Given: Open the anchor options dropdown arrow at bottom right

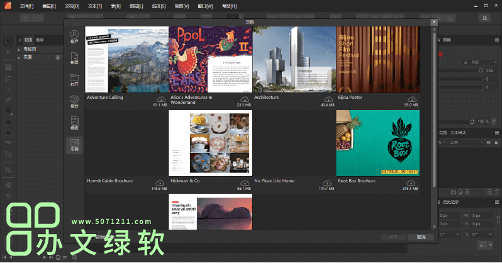Looking at the screenshot, I should coord(491,245).
